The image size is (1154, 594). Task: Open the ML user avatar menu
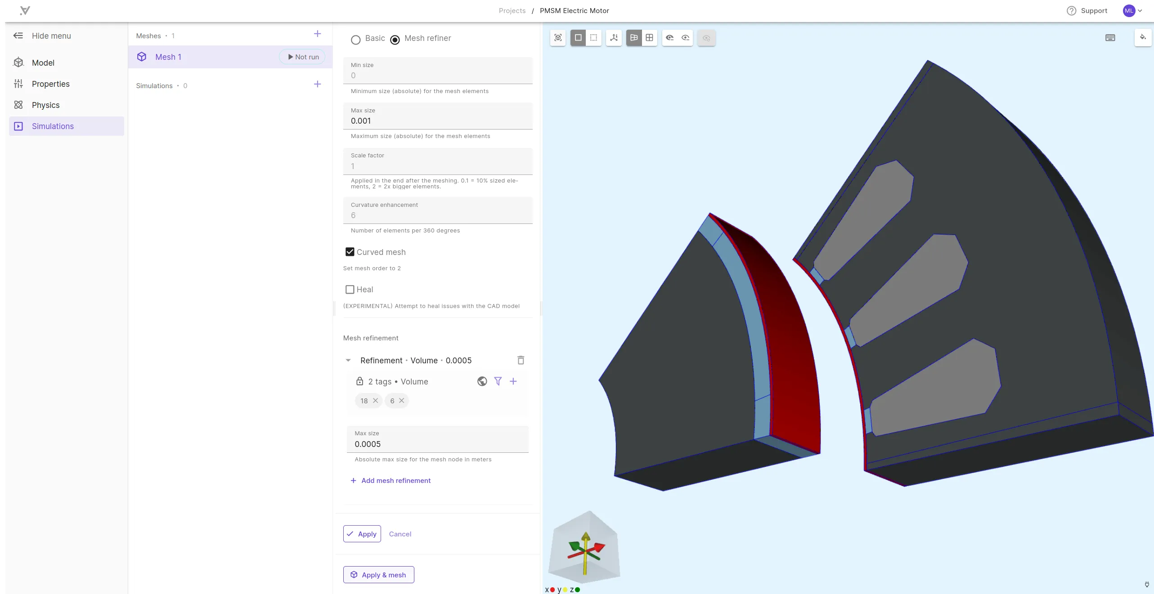pyautogui.click(x=1132, y=11)
